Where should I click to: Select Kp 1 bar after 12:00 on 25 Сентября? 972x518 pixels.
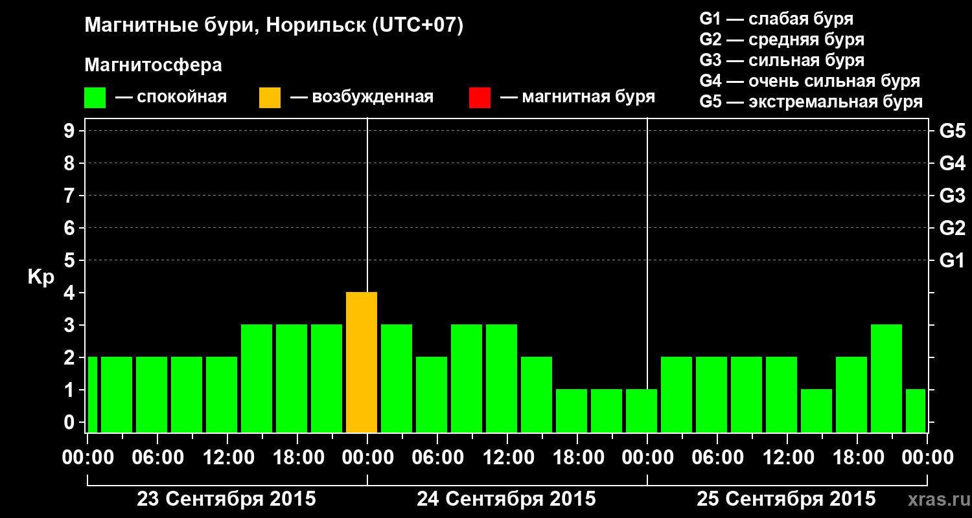(x=816, y=411)
